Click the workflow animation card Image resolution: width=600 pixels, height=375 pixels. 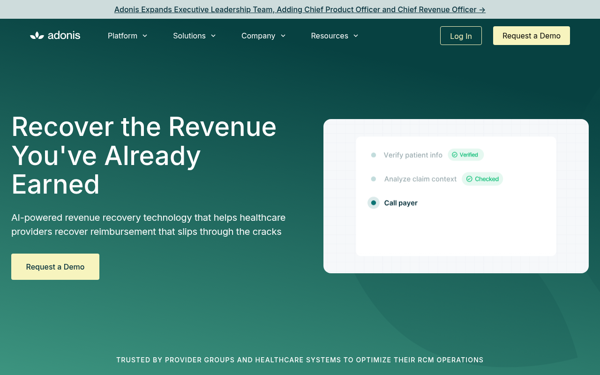(x=456, y=196)
